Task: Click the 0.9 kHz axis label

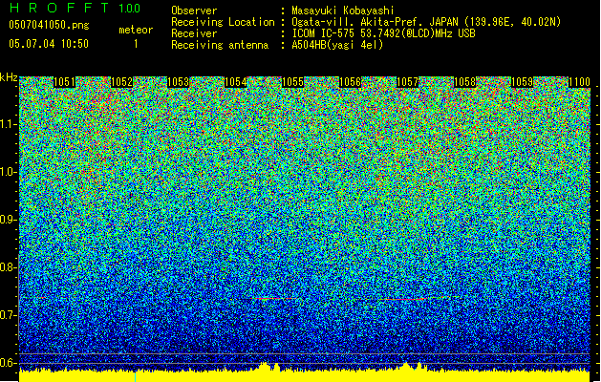Action: tap(9, 220)
